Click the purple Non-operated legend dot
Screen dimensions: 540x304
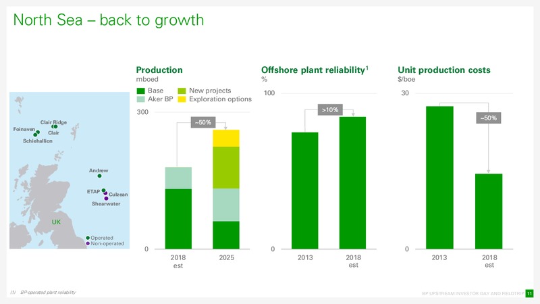click(x=88, y=243)
